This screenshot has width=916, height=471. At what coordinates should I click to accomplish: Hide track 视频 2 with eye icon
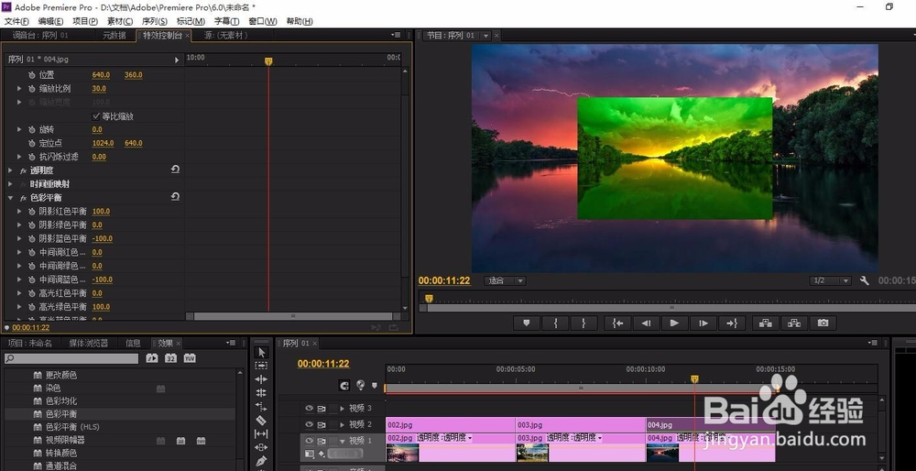[x=309, y=425]
